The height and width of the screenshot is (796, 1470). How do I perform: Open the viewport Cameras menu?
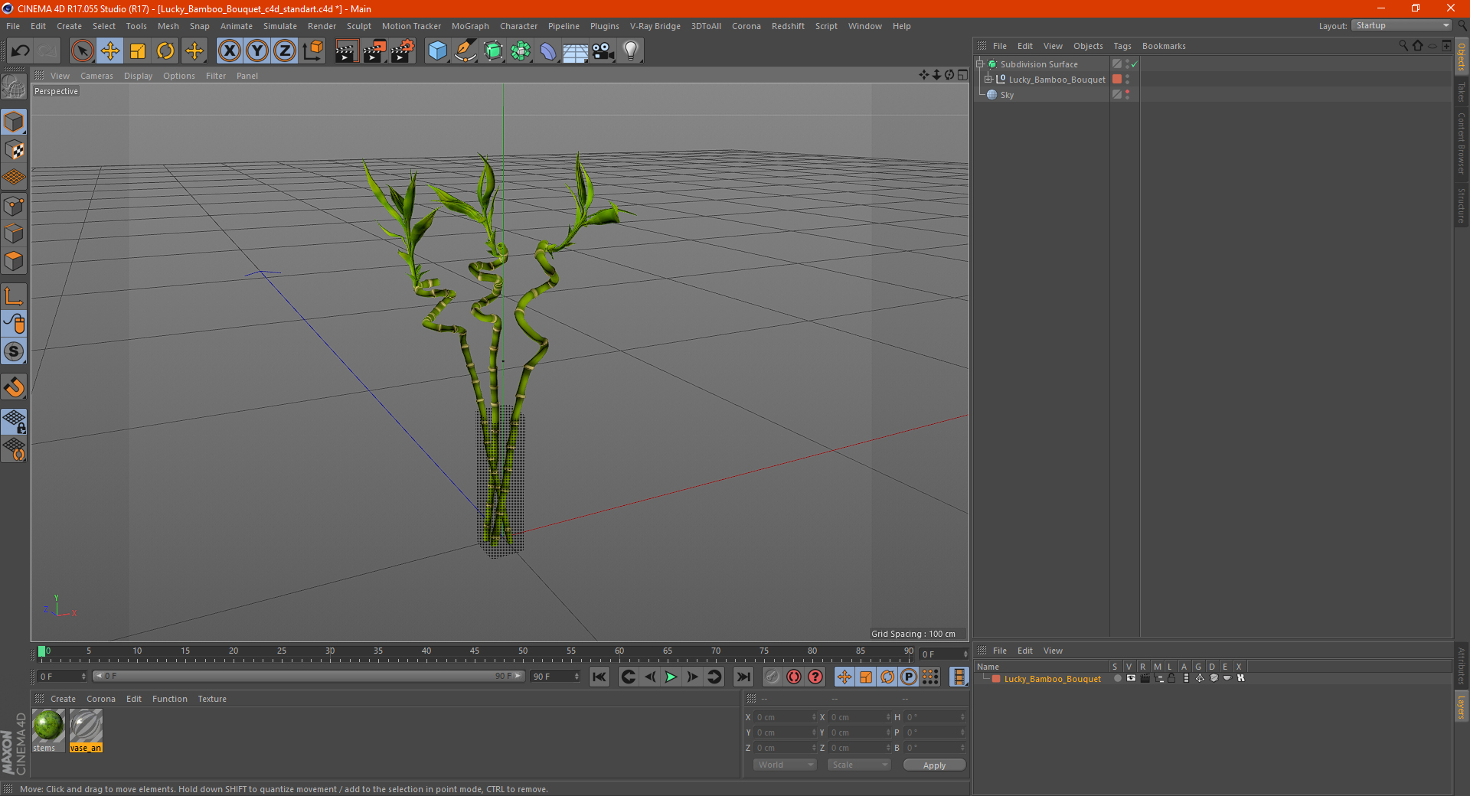click(x=96, y=76)
